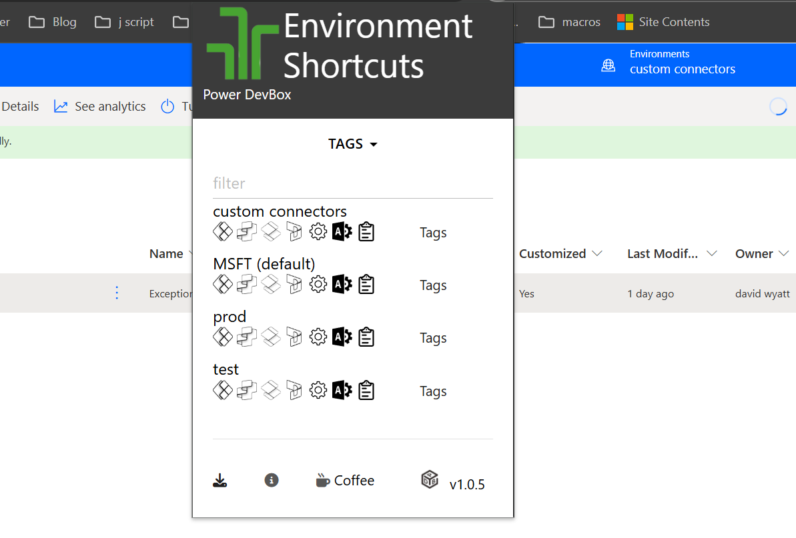
Task: Open admin center icon for prod
Action: 342,337
